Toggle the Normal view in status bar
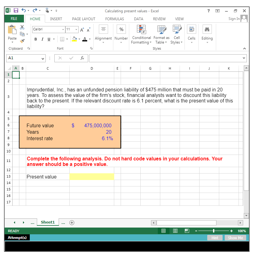This screenshot has width=280, height=280. click(163, 231)
